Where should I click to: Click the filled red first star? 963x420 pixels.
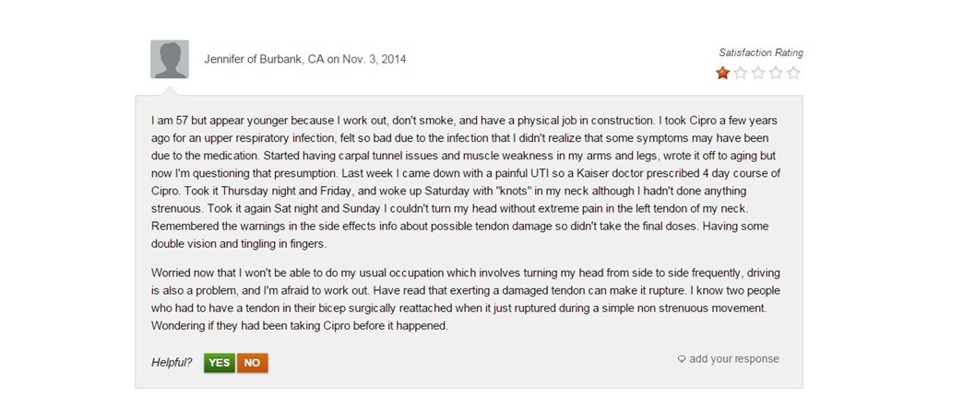(x=723, y=73)
